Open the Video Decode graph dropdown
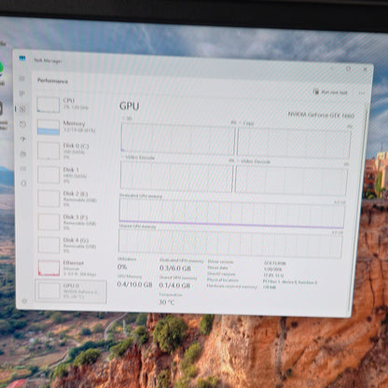Screen dimensions: 388x388 [x=254, y=161]
